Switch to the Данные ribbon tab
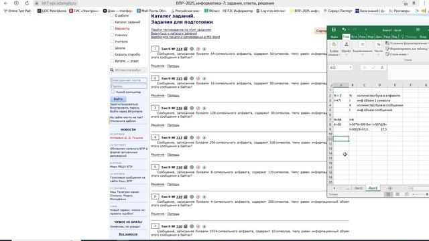The height and width of the screenshot is (241, 429). [379, 37]
